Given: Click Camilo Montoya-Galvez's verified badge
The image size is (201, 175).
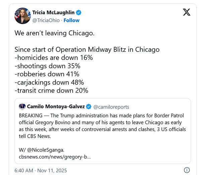Looking at the screenshot, I should [89, 107].
